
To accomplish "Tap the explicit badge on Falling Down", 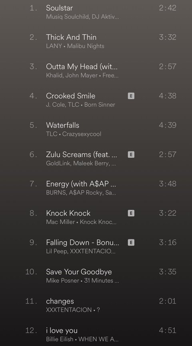I will point(131,242).
